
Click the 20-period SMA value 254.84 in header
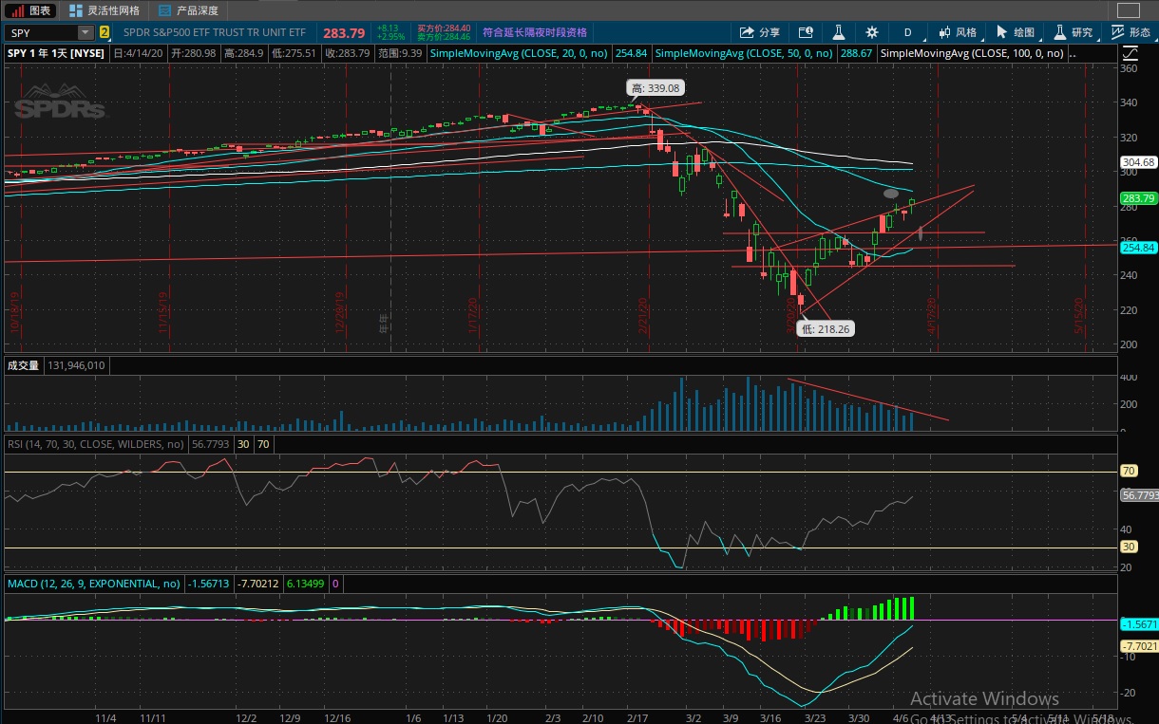point(631,53)
